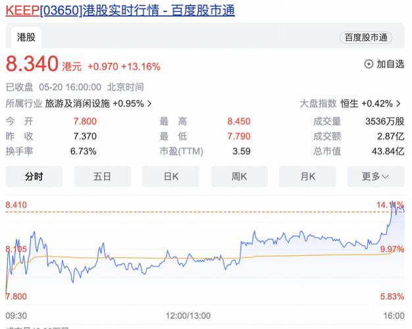The width and height of the screenshot is (412, 329).
Task: Click the 09:30 time axis label
Action: click(16, 316)
